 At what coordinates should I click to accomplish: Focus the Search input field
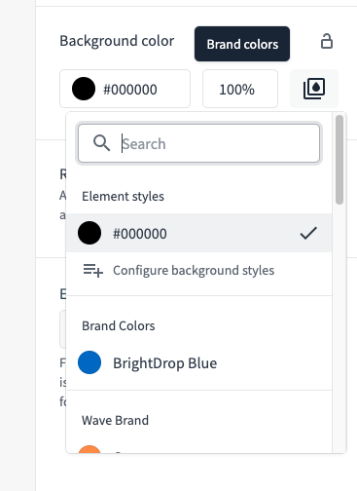point(198,143)
